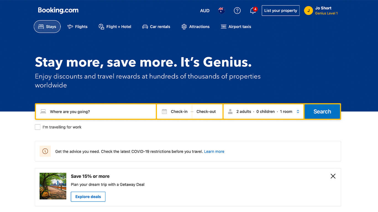Open Jo Short account name
This screenshot has height=212, width=378.
click(323, 8)
